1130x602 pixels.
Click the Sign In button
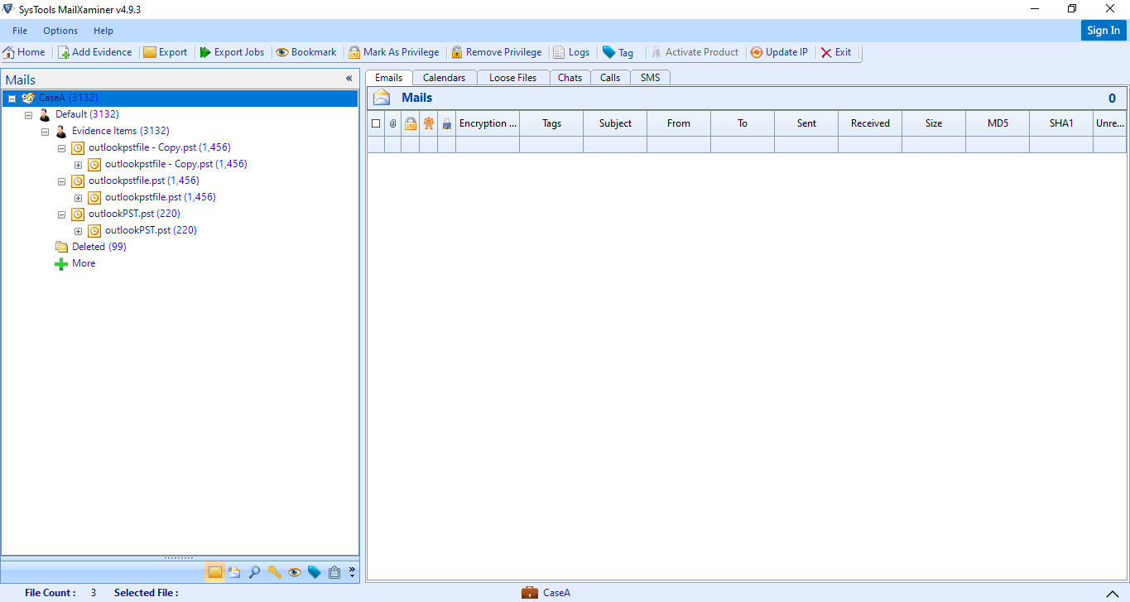tap(1104, 31)
